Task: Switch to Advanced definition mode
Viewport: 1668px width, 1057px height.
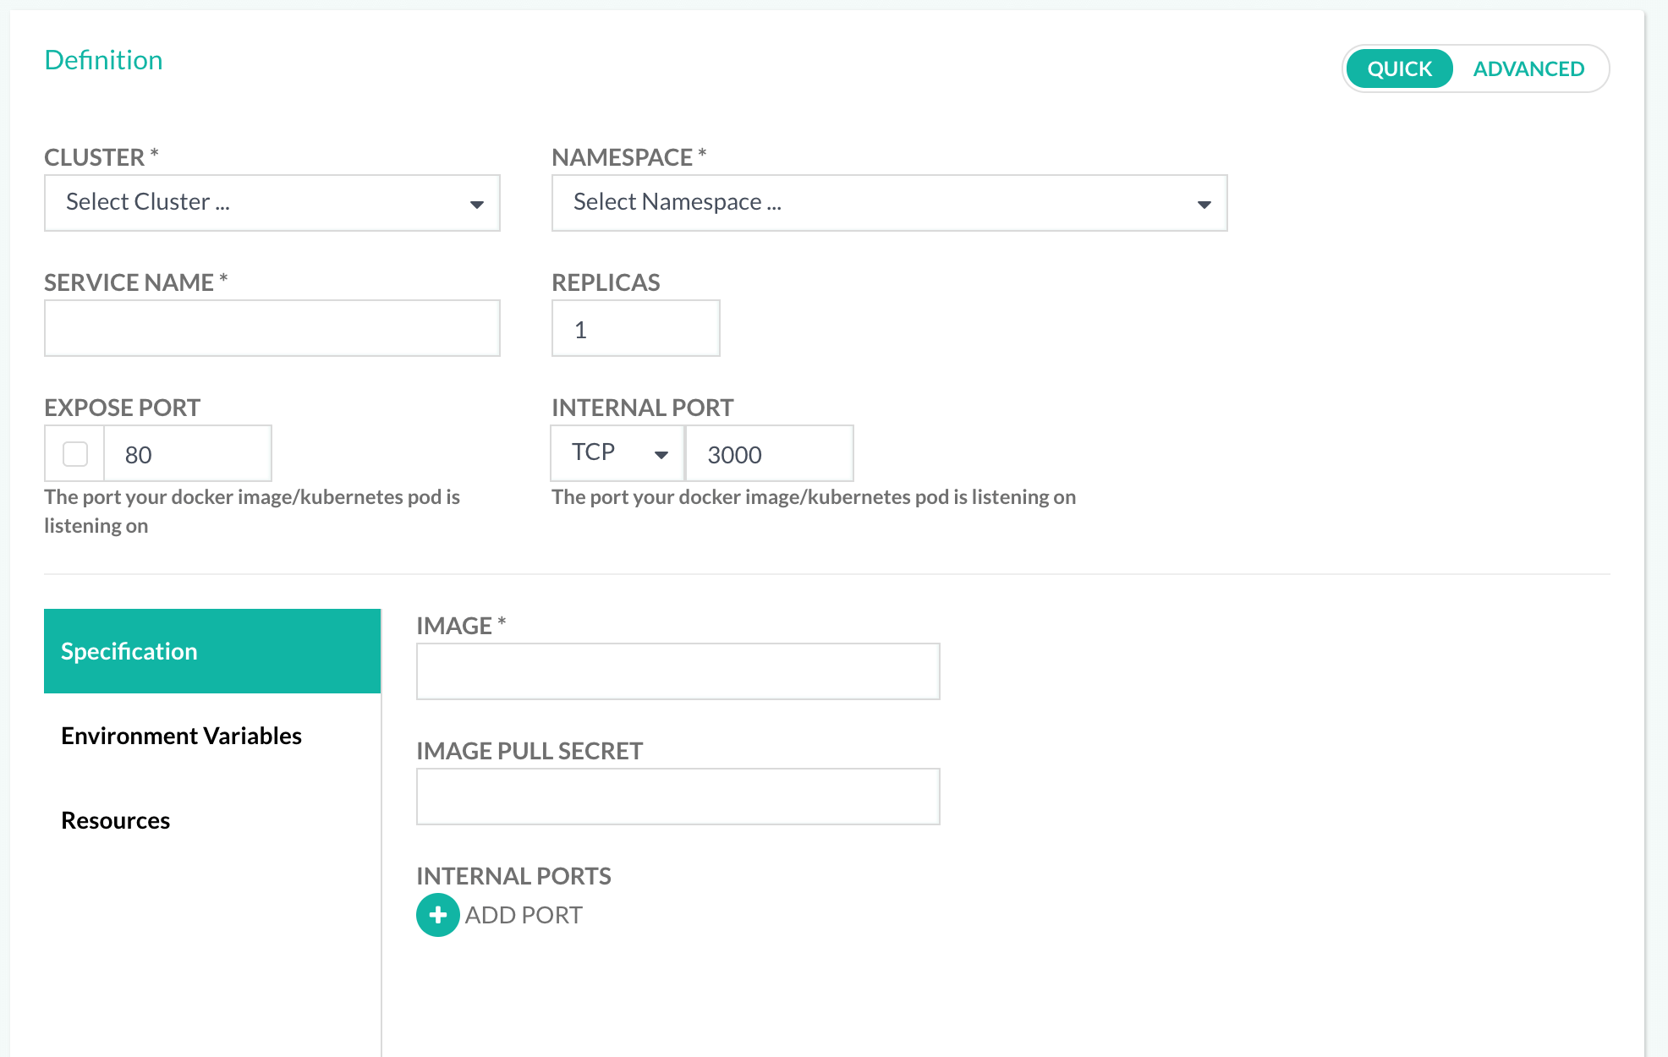Action: [x=1528, y=68]
